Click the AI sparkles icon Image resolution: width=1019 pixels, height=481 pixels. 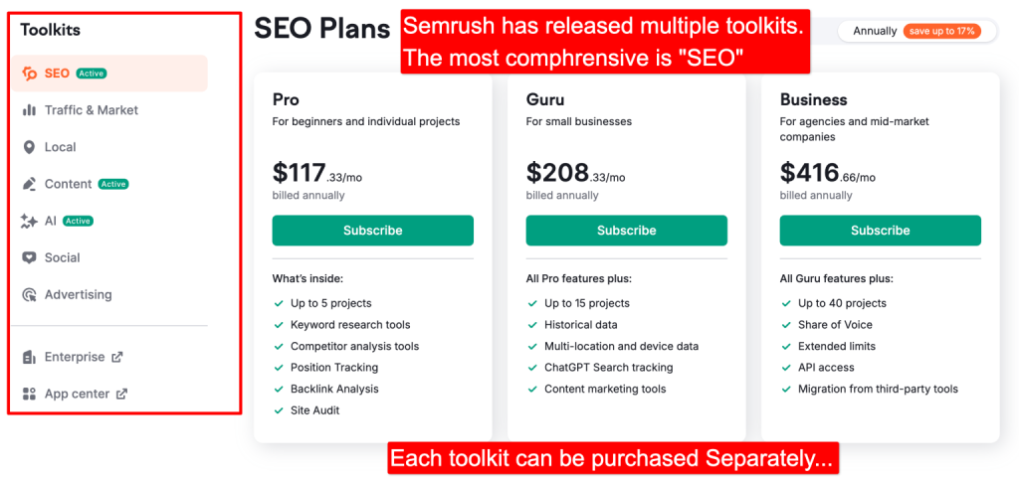[30, 221]
